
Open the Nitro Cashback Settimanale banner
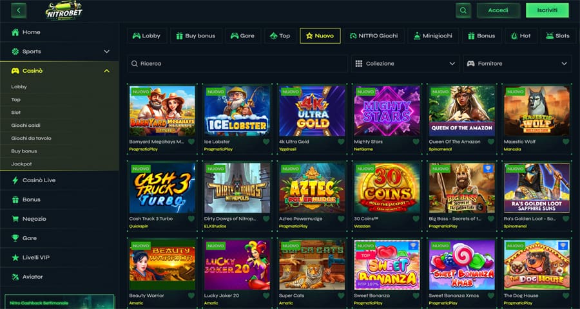[59, 302]
